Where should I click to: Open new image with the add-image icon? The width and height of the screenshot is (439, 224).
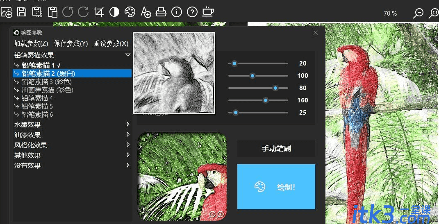(6, 12)
